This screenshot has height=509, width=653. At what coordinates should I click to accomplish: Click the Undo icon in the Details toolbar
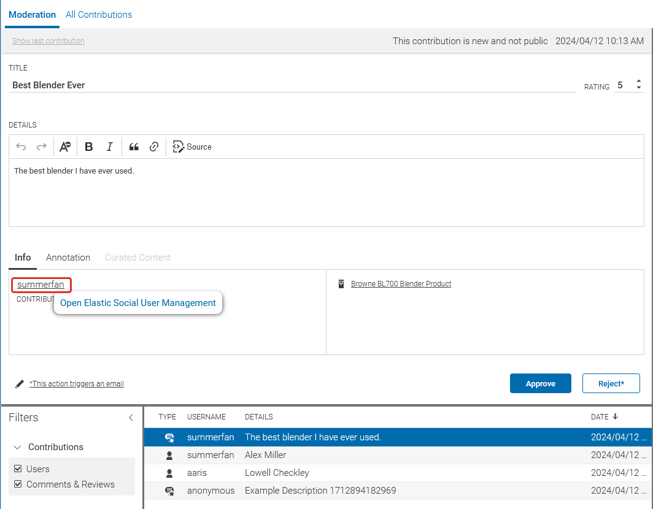21,147
